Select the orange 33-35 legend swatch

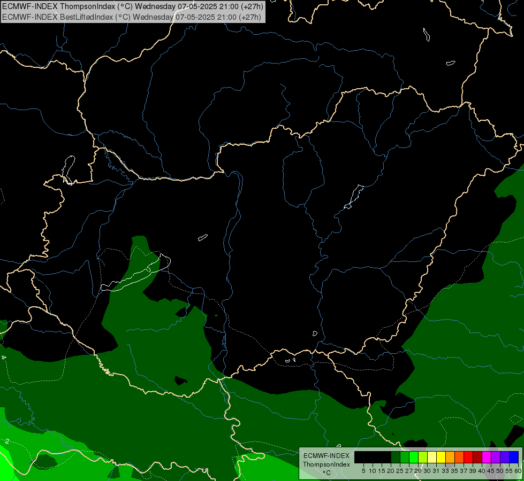click(x=450, y=457)
